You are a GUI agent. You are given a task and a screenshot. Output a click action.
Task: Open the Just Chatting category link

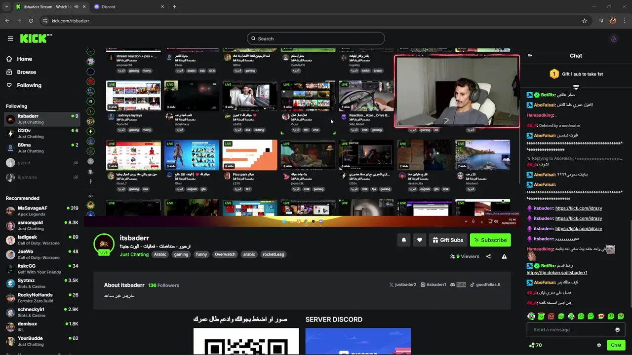(134, 254)
